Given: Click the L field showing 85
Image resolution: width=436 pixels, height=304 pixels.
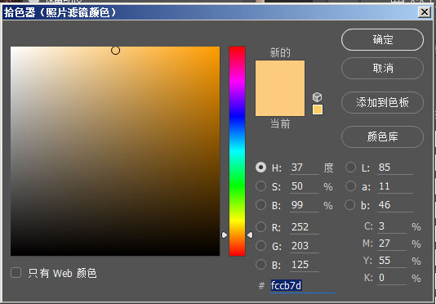Looking at the screenshot, I should coord(395,168).
